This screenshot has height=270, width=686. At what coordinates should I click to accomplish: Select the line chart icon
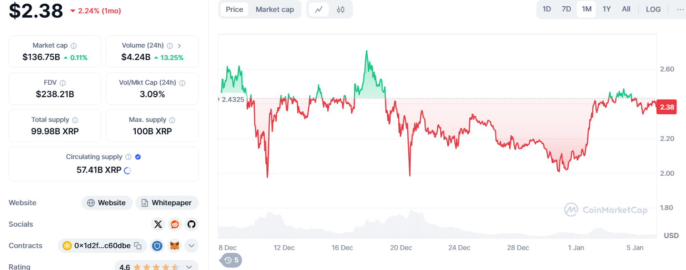pyautogui.click(x=319, y=10)
